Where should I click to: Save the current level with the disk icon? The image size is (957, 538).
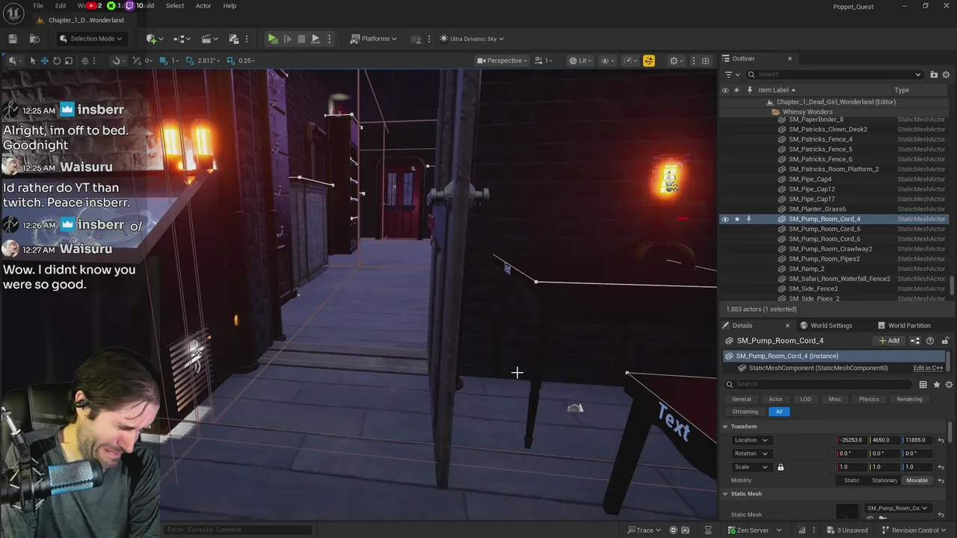[x=13, y=39]
